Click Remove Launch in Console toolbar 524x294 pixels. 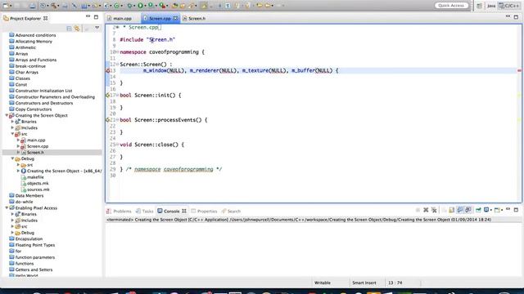coord(426,210)
